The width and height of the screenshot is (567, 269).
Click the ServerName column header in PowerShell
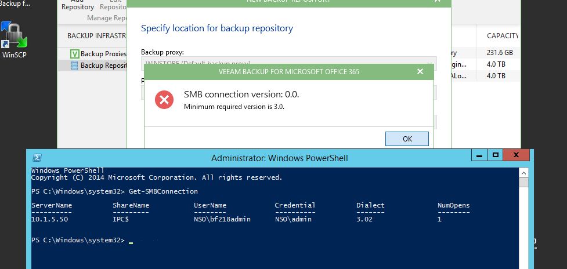[x=52, y=205]
